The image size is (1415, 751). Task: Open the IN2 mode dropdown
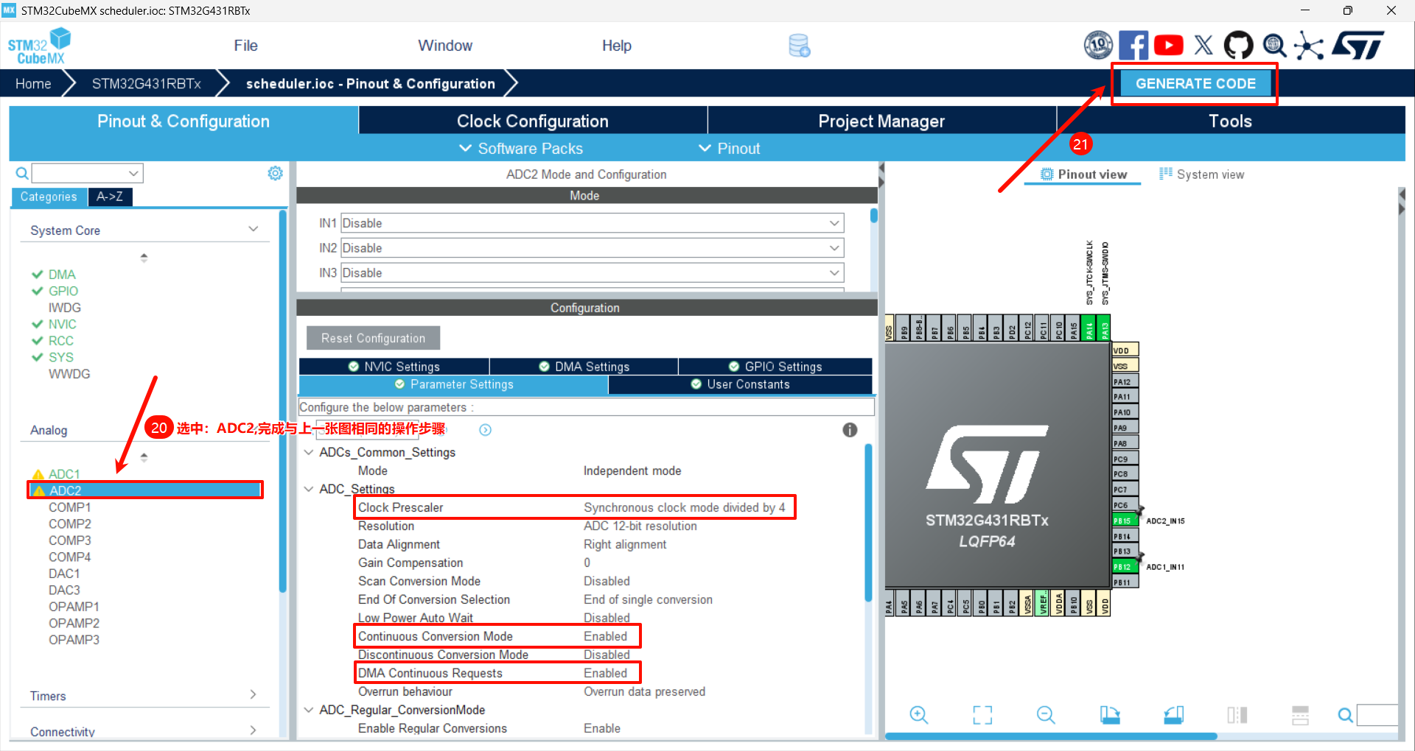(x=593, y=248)
